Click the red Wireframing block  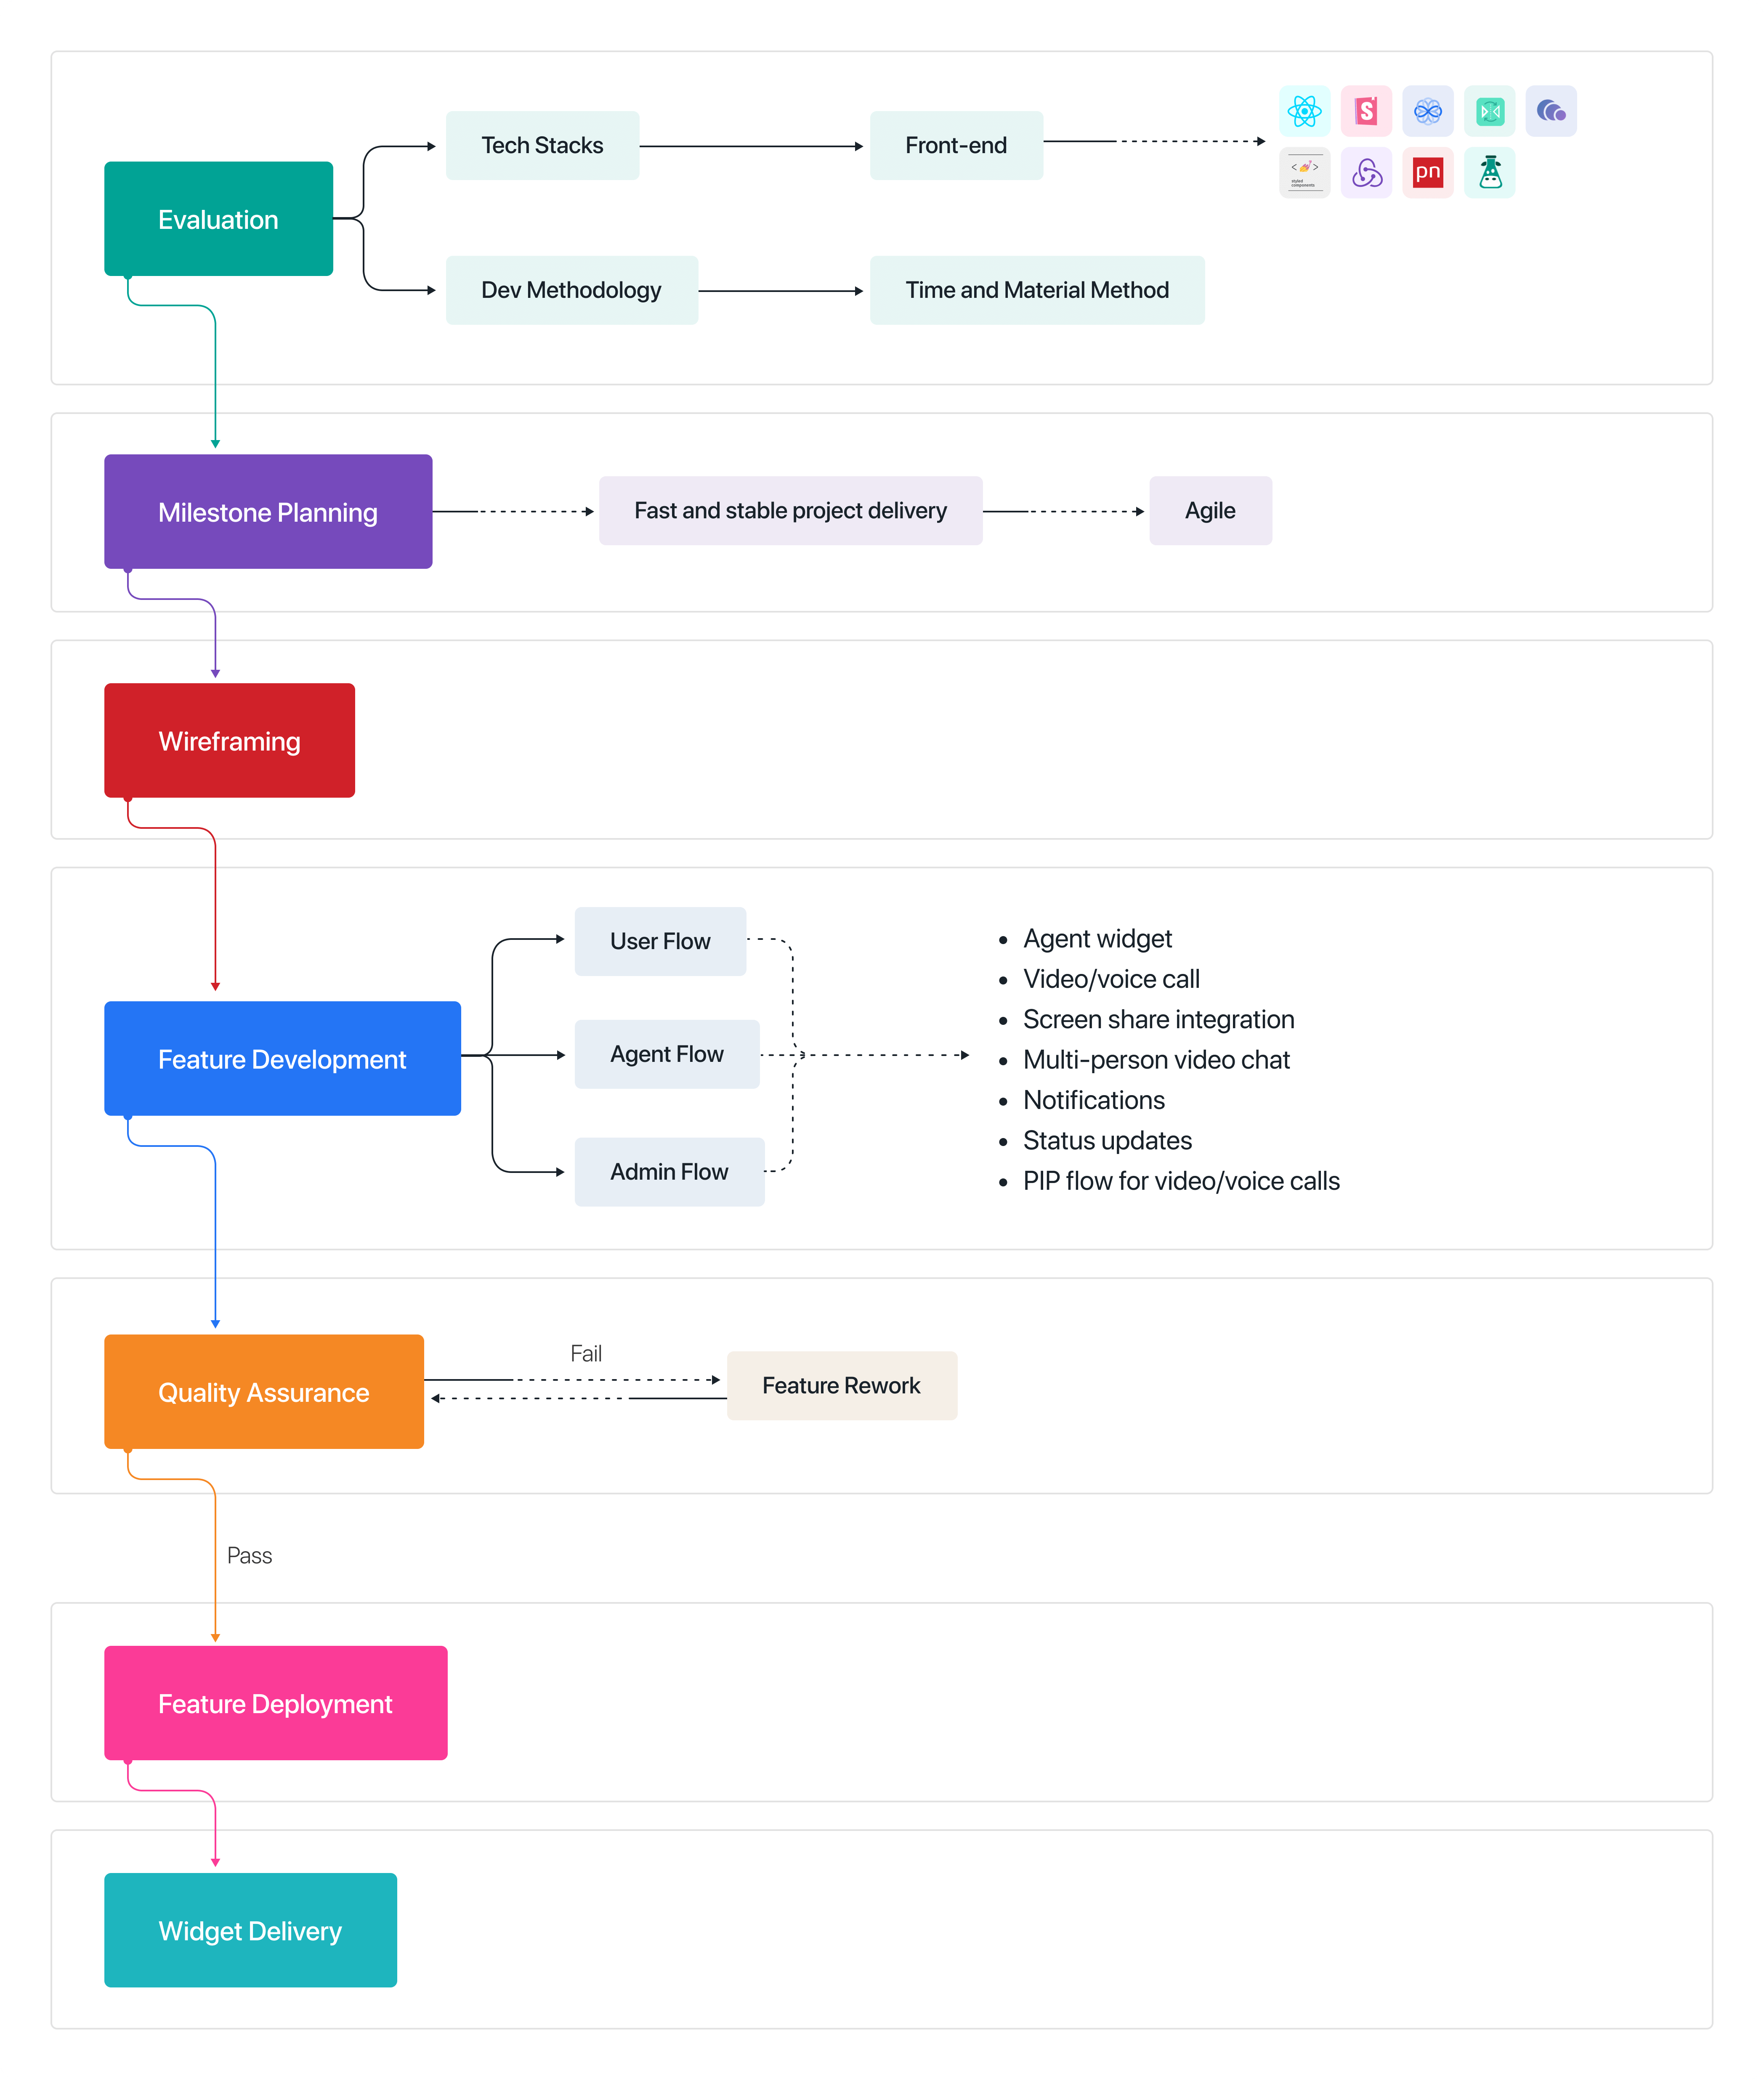coord(229,740)
